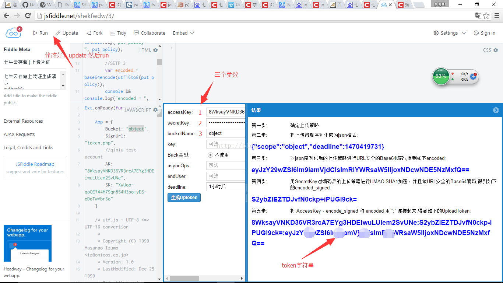Click the Fiddle Meta heading
The width and height of the screenshot is (503, 283).
[17, 49]
